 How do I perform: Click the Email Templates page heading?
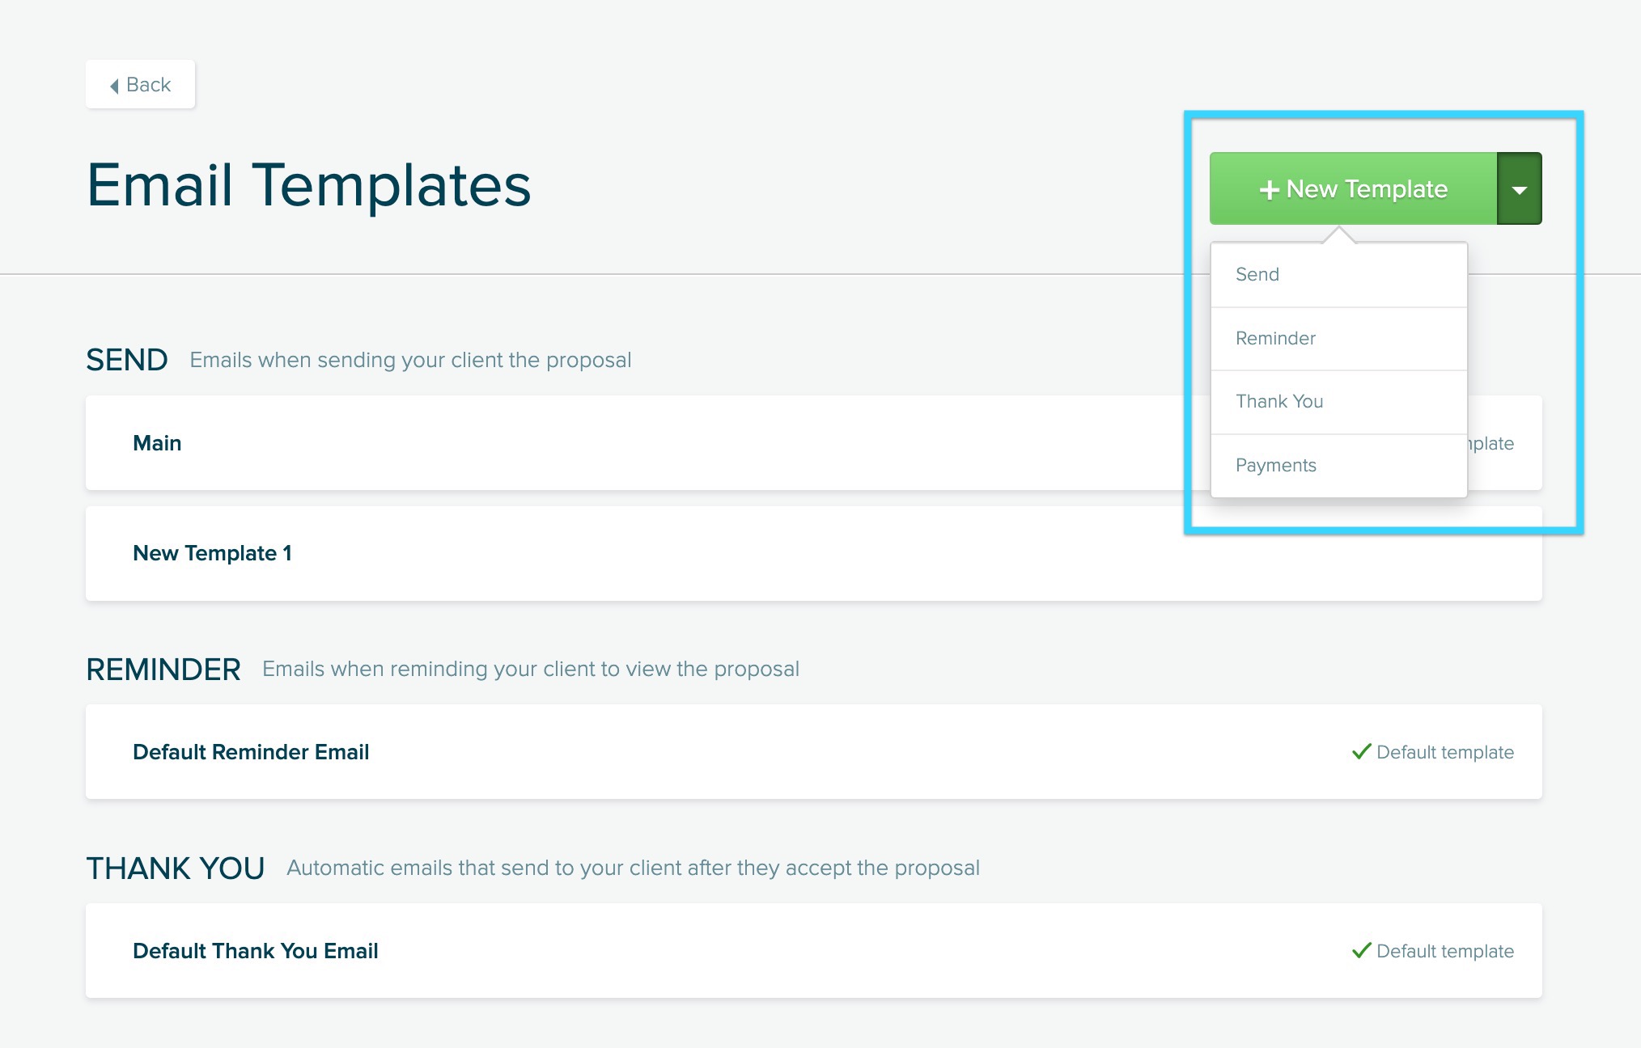[308, 185]
